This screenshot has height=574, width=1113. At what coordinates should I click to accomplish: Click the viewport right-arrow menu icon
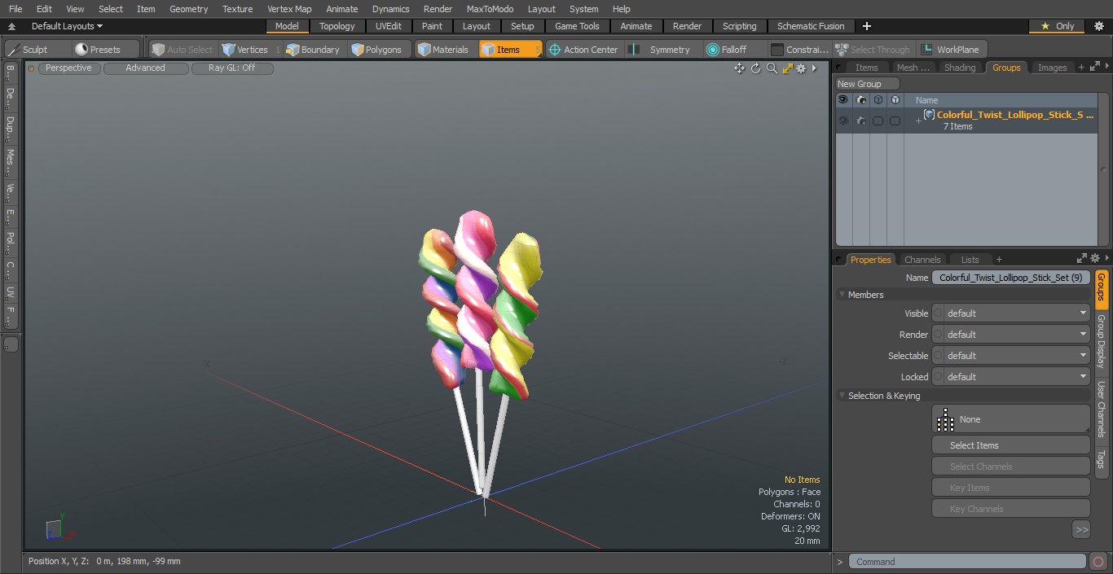(814, 68)
